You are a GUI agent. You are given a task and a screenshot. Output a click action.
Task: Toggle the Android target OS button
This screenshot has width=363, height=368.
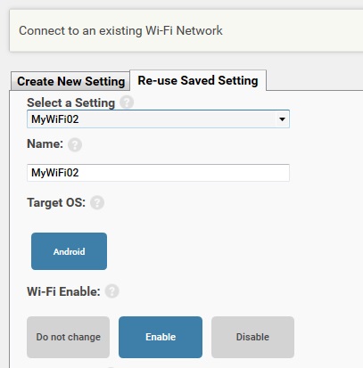69,251
